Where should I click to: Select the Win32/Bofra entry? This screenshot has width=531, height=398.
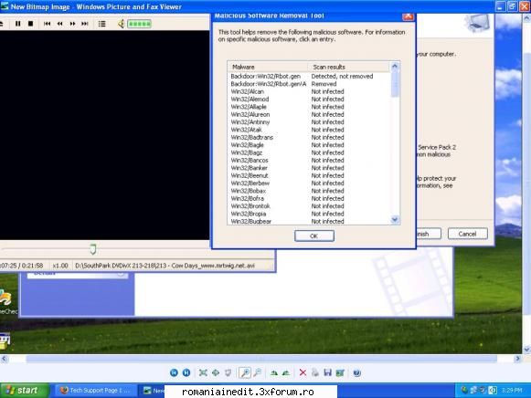click(247, 198)
